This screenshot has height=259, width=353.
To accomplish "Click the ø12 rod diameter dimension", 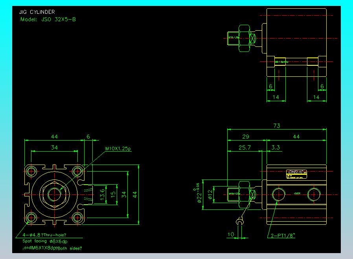I will (x=210, y=194).
